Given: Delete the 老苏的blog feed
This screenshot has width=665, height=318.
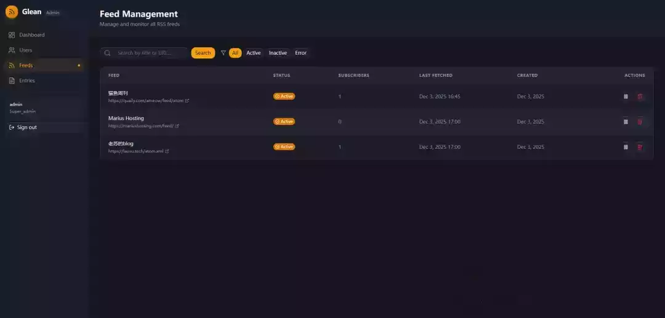Looking at the screenshot, I should [640, 147].
